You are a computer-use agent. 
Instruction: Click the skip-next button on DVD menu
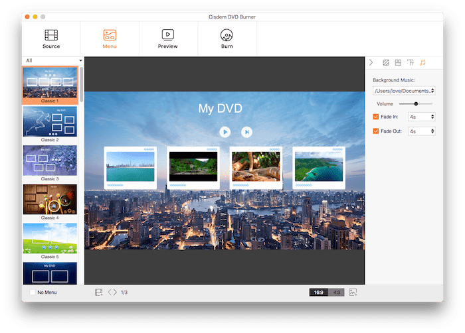[246, 132]
